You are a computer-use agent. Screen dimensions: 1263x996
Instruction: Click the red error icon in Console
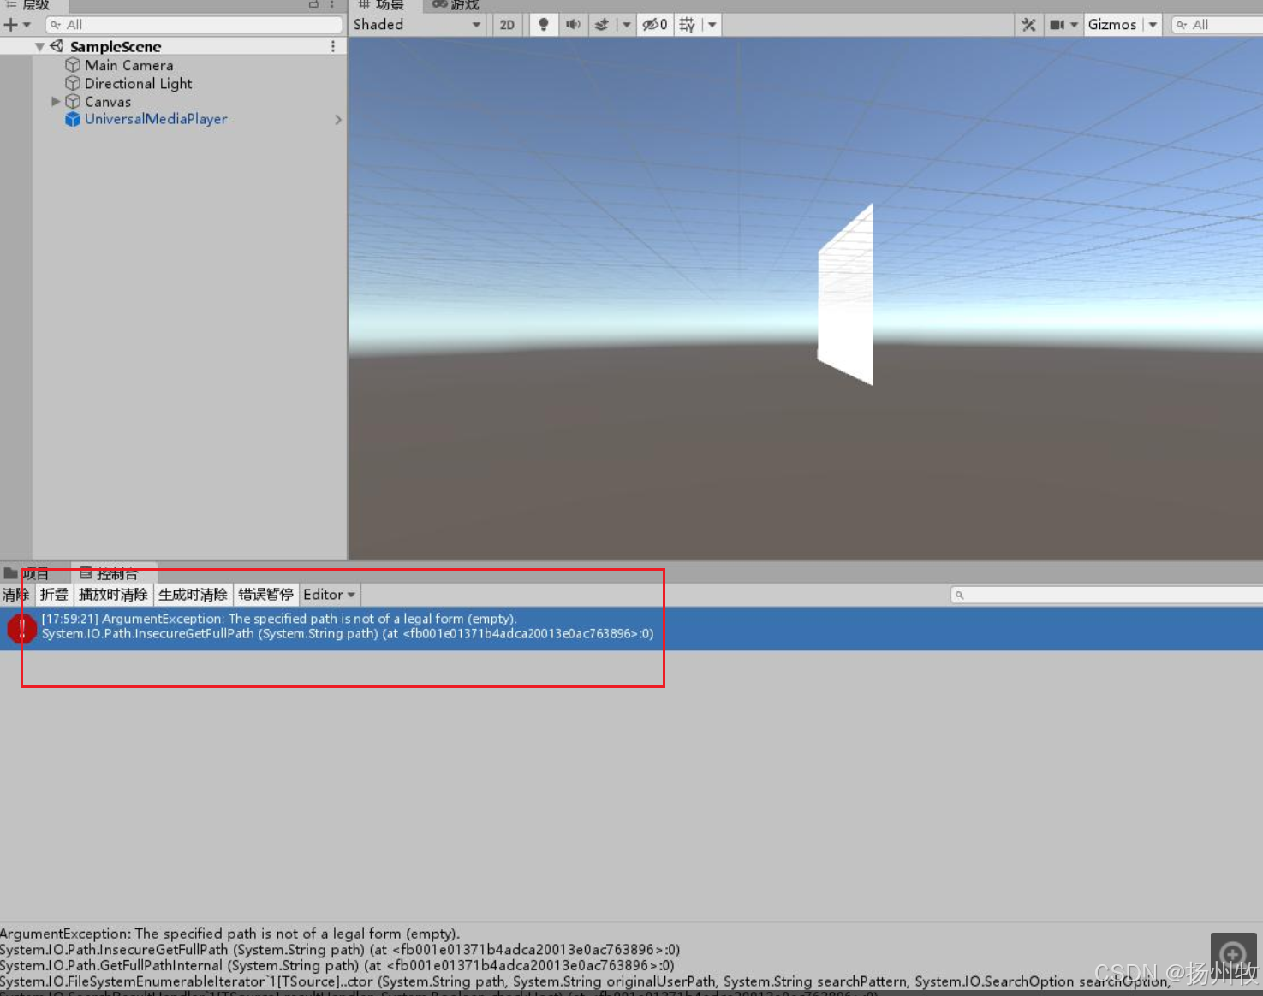tap(21, 628)
